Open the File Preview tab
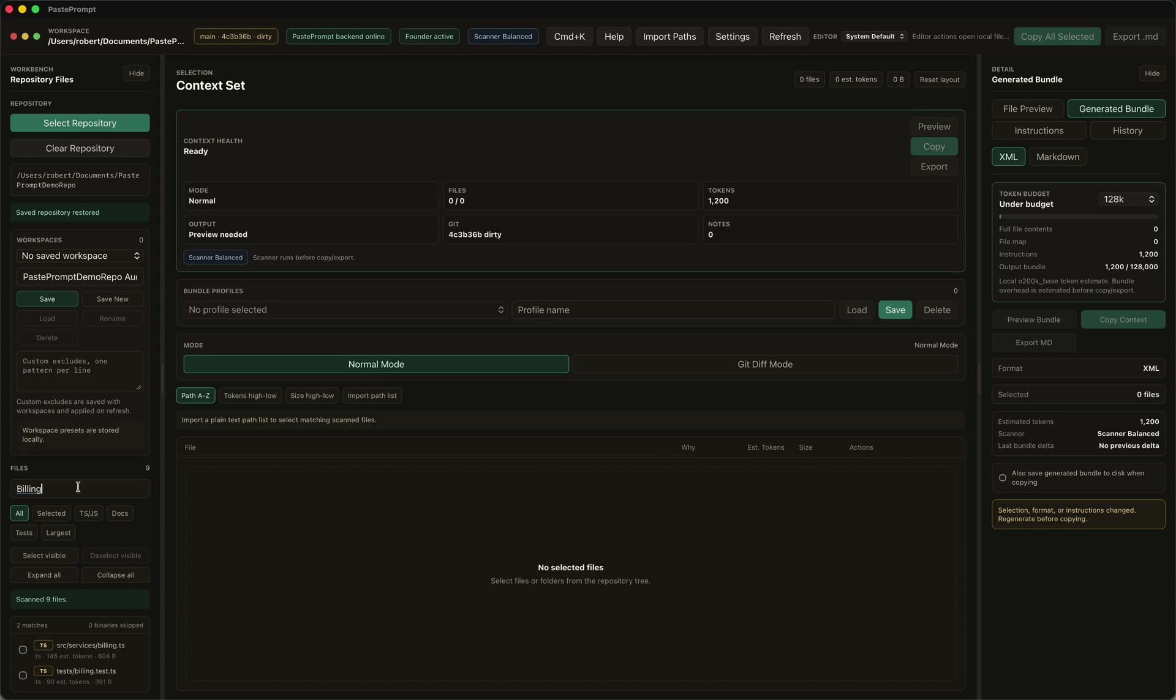 [x=1028, y=109]
